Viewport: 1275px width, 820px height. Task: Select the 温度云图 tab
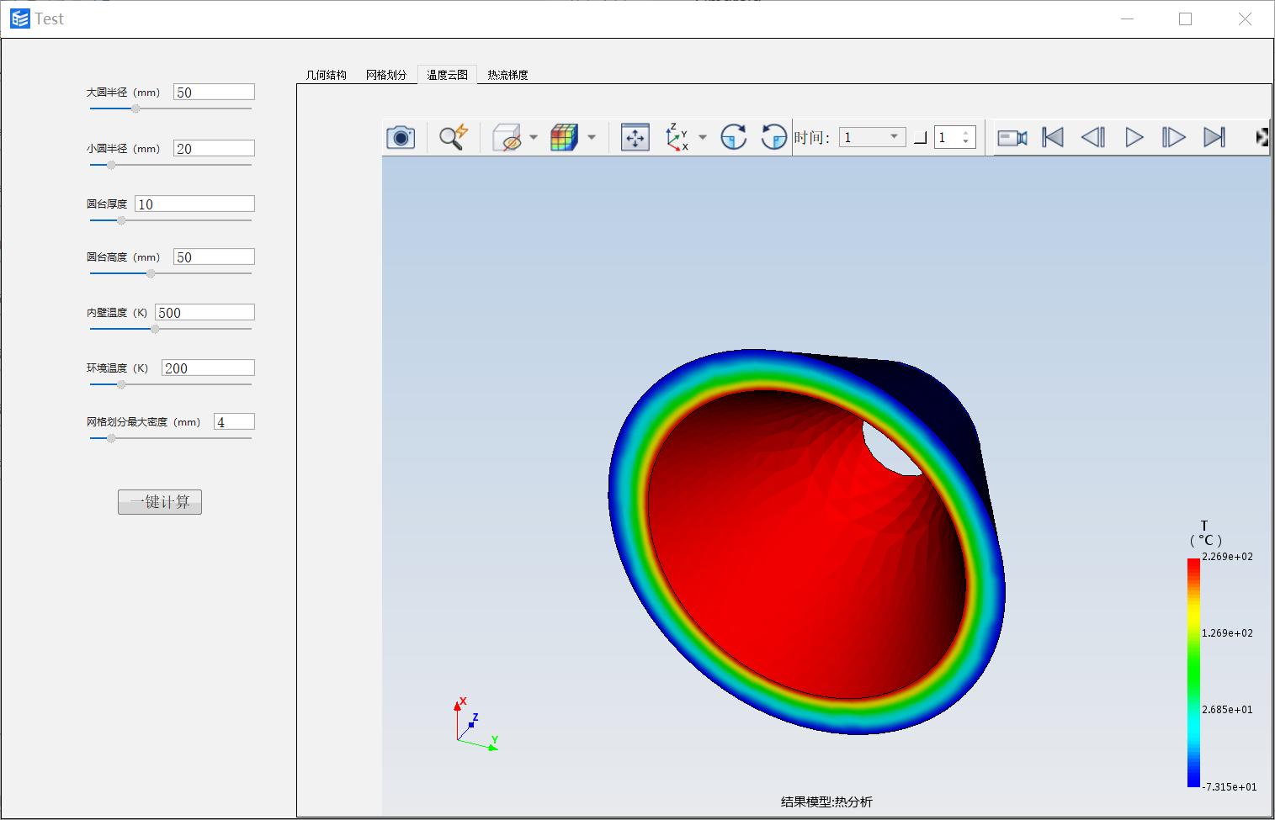click(x=447, y=75)
